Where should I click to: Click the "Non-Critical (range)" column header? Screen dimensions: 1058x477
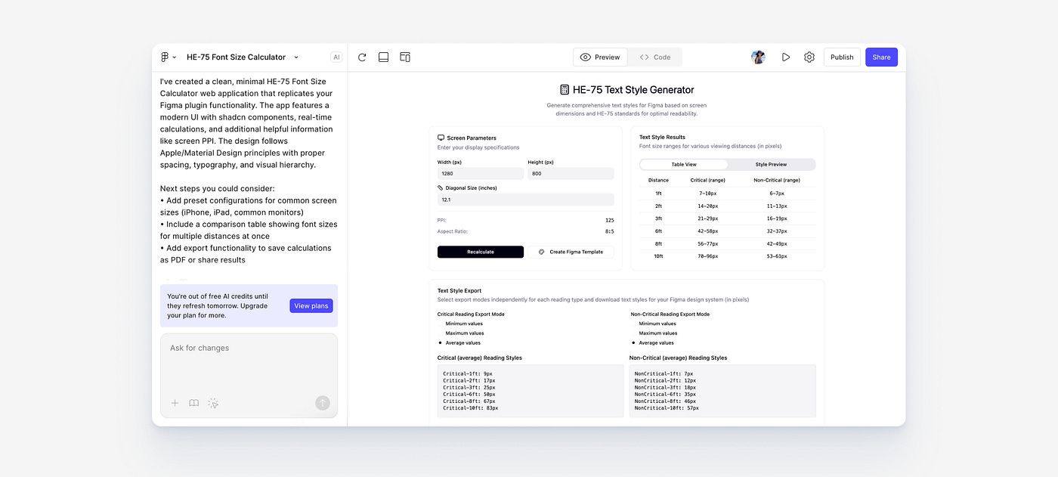777,181
